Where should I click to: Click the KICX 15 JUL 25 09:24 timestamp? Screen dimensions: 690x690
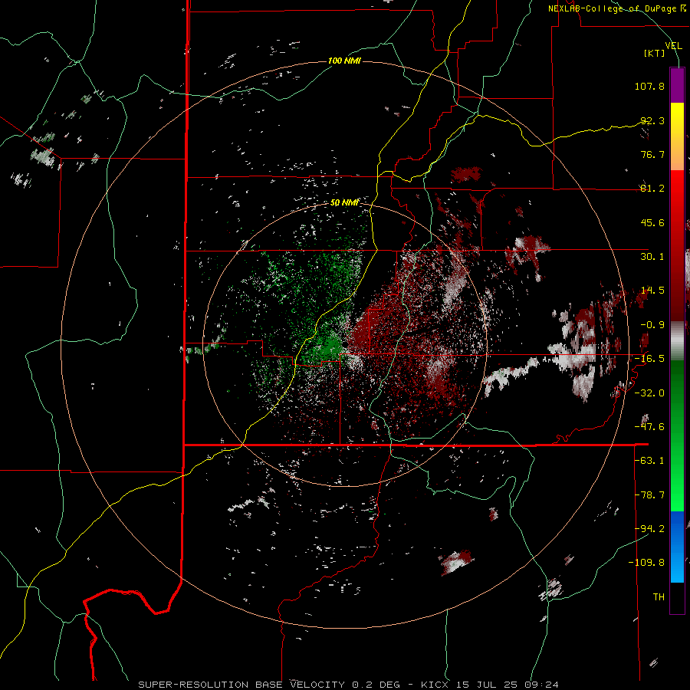489,685
